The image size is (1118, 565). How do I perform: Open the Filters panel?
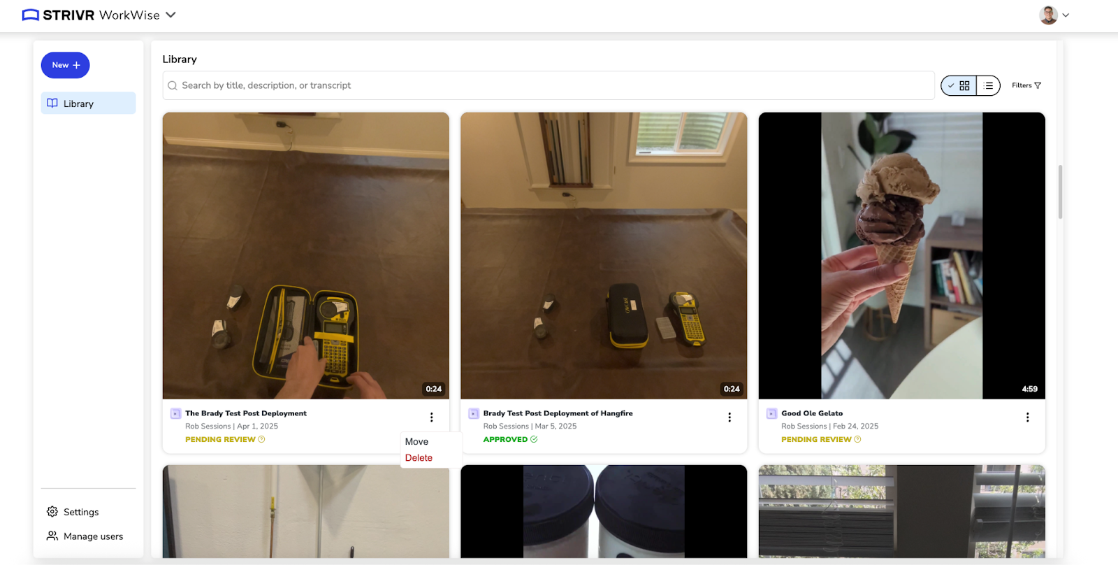pos(1026,85)
